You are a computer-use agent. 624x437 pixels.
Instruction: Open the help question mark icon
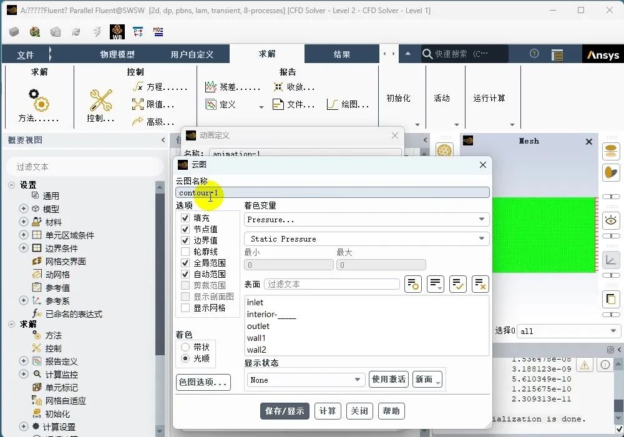(x=534, y=54)
